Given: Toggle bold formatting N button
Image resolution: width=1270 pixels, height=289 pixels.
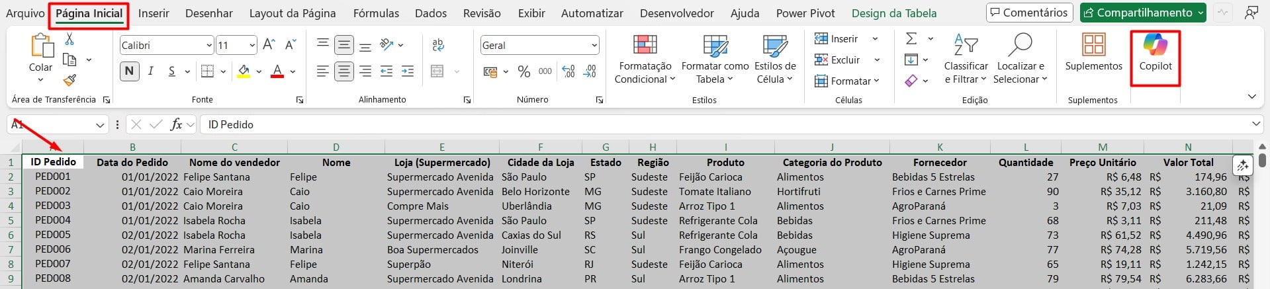Looking at the screenshot, I should click(129, 71).
